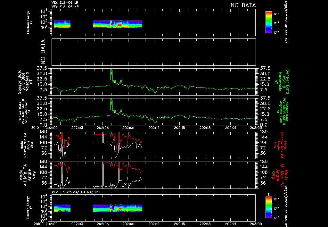This screenshot has width=328, height=227.
Task: Select the 'Mode Narrow Min PA Angle deg' label
Action: coord(27,145)
